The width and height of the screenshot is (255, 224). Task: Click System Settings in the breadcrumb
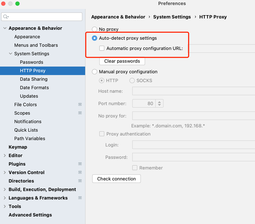click(172, 17)
